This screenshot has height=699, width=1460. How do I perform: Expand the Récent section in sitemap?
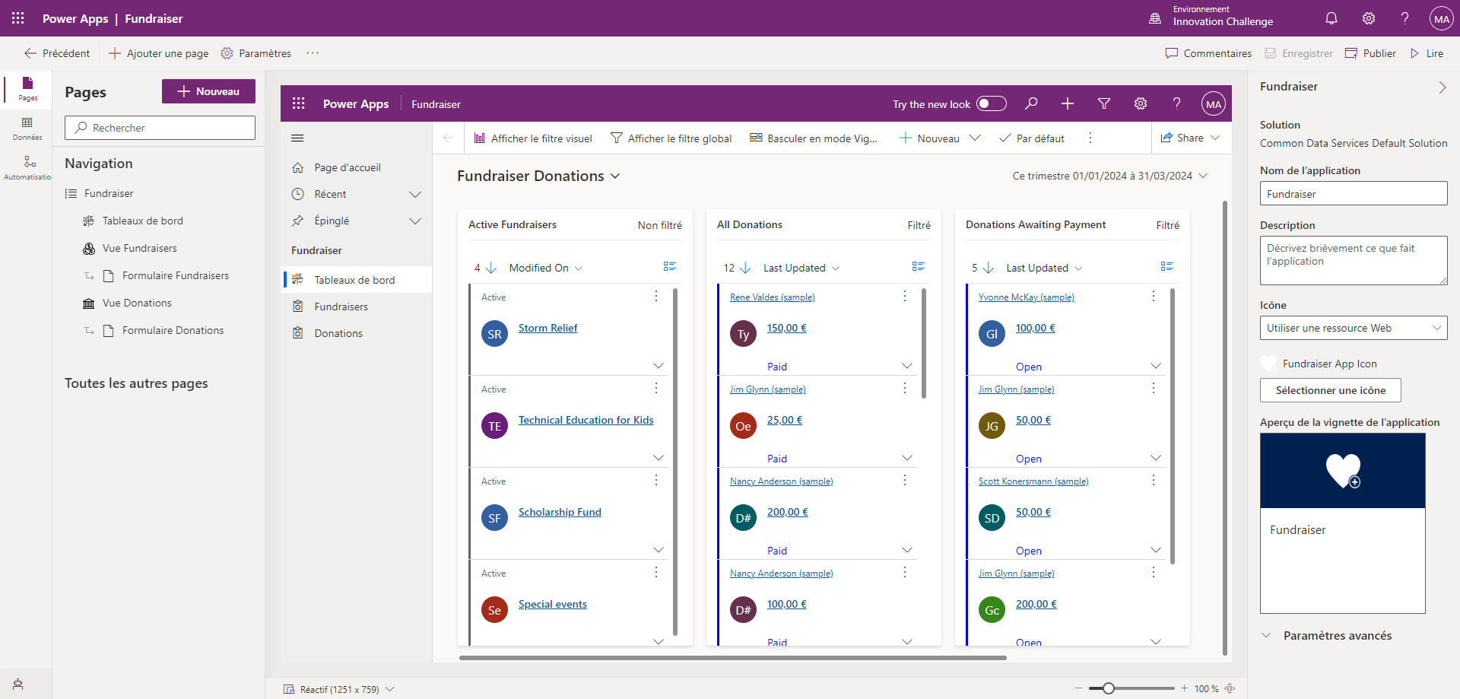click(x=415, y=194)
